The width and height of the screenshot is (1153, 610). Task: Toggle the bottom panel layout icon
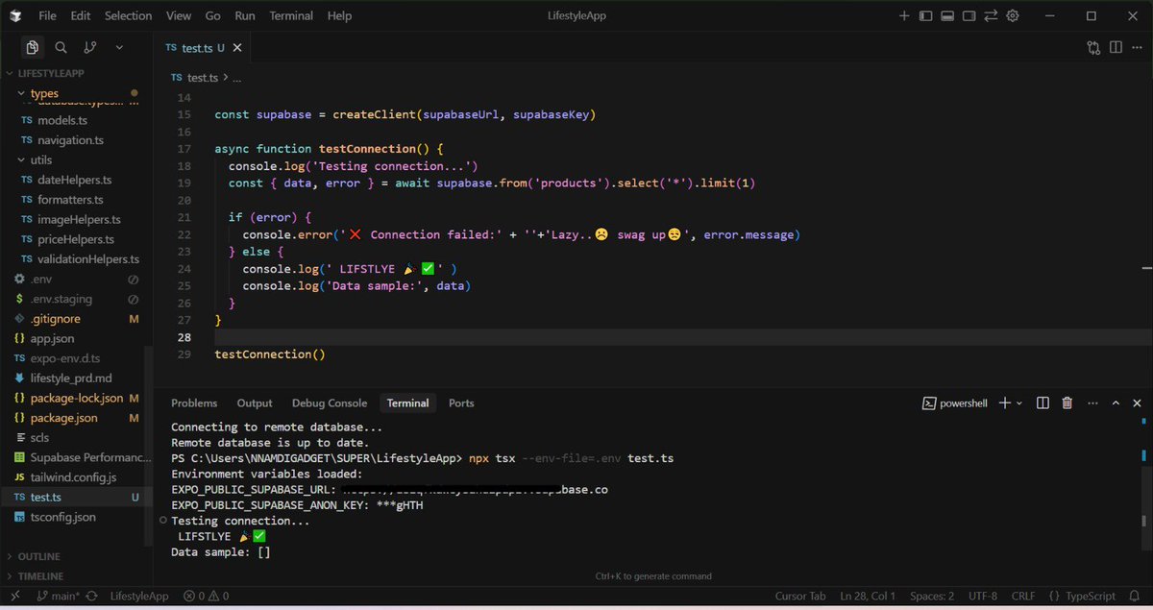point(947,15)
